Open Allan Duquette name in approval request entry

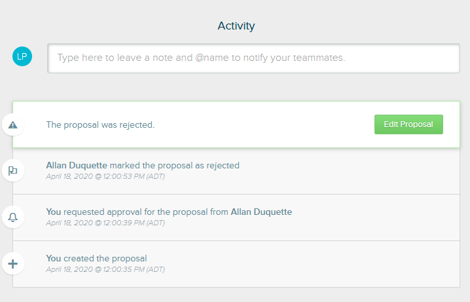(x=261, y=212)
